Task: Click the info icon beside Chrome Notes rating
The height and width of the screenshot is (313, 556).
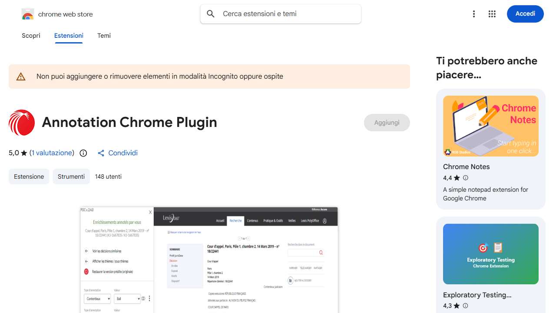Action: point(465,178)
